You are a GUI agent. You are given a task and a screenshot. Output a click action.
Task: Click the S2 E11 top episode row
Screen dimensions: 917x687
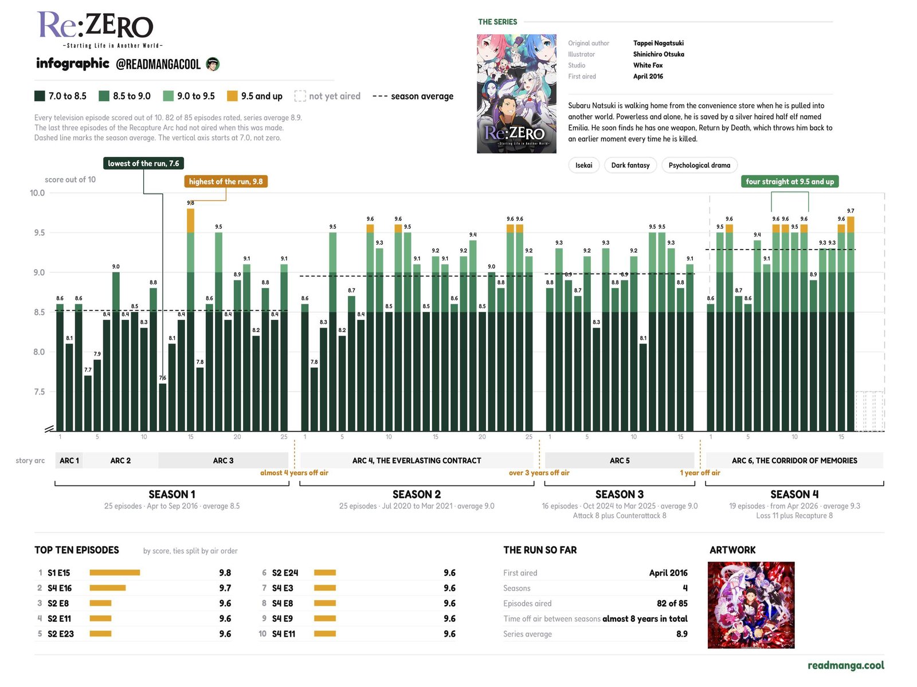pos(134,619)
